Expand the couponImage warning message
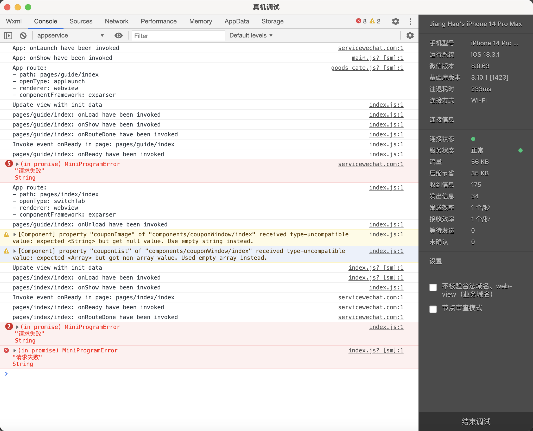This screenshot has width=533, height=431. [15, 234]
